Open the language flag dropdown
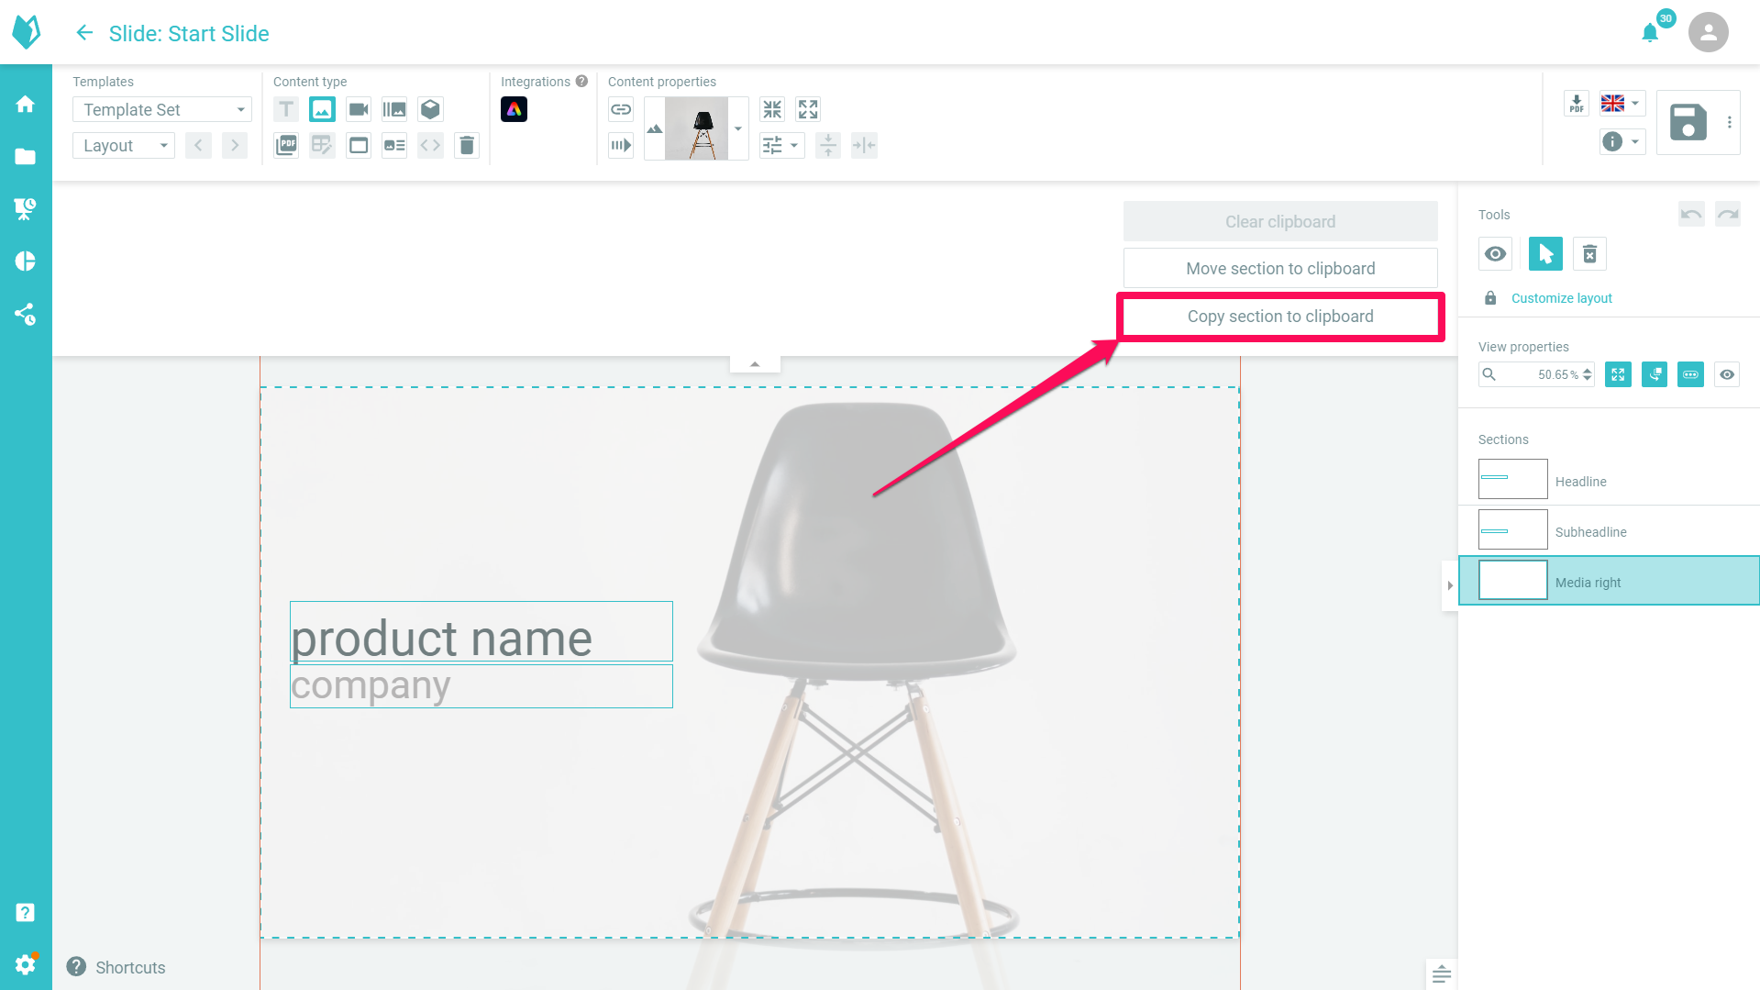Viewport: 1760px width, 990px height. pyautogui.click(x=1621, y=103)
